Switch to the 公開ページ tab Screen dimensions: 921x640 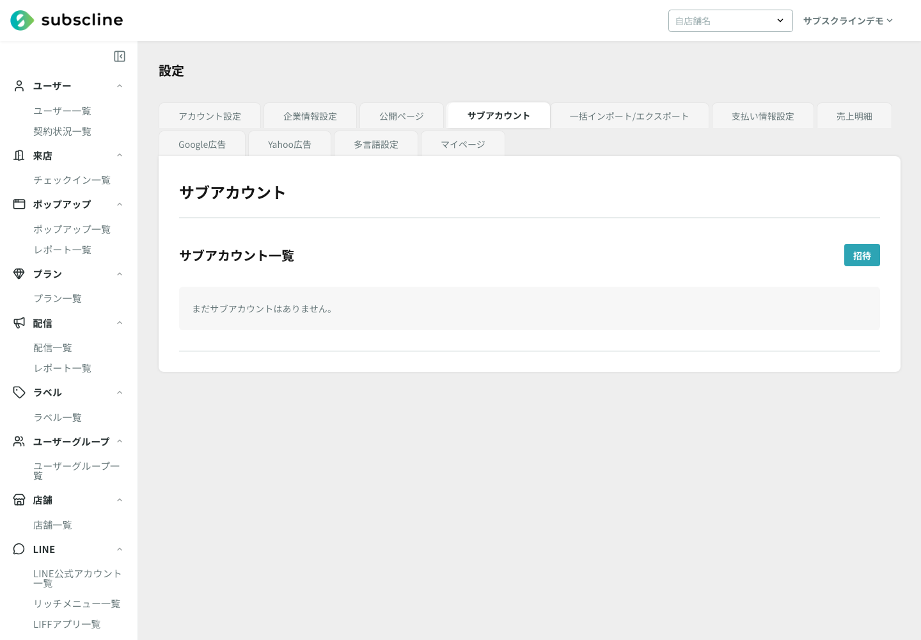[x=402, y=116]
